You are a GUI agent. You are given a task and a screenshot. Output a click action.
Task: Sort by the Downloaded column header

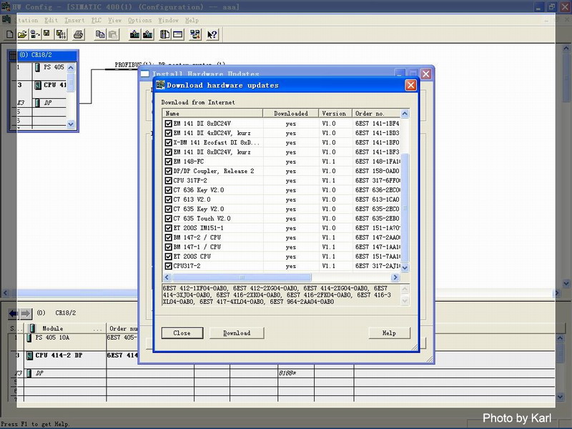click(x=291, y=114)
